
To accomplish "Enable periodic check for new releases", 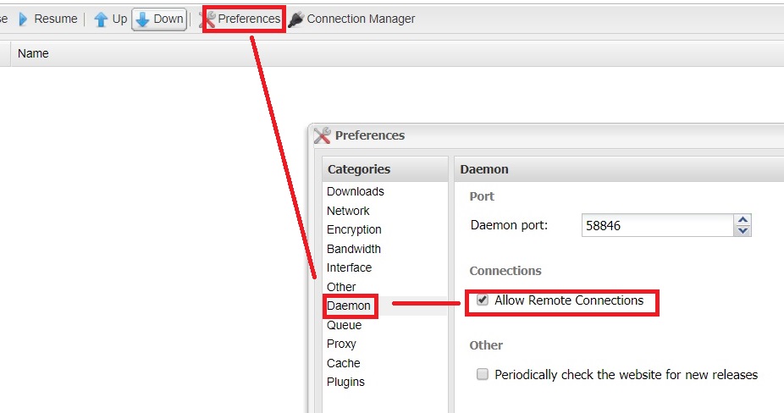I will point(483,375).
